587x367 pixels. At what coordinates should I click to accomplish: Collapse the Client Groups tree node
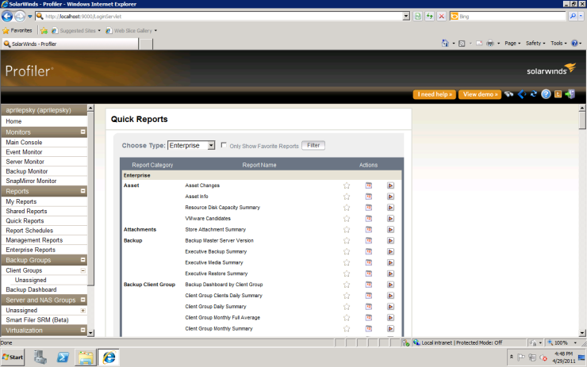pyautogui.click(x=83, y=270)
